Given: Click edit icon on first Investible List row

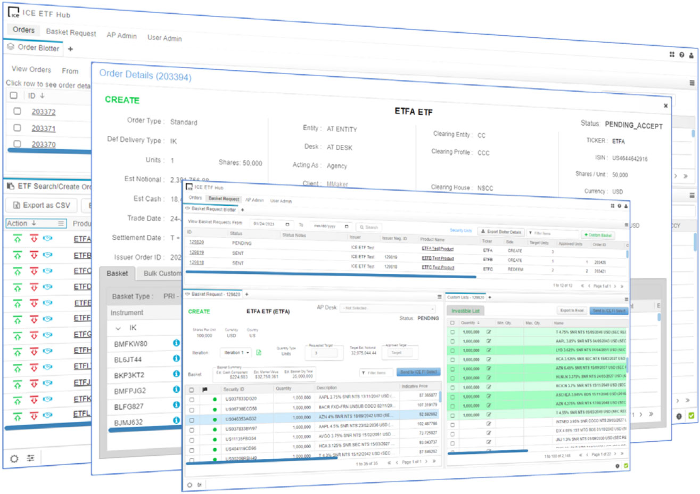Looking at the screenshot, I should [x=488, y=332].
